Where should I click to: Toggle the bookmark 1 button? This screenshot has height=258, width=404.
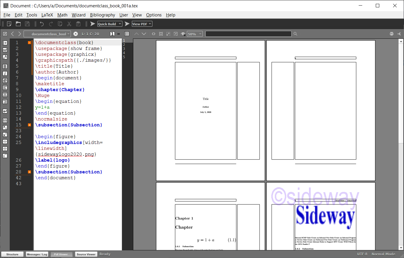click(112, 34)
